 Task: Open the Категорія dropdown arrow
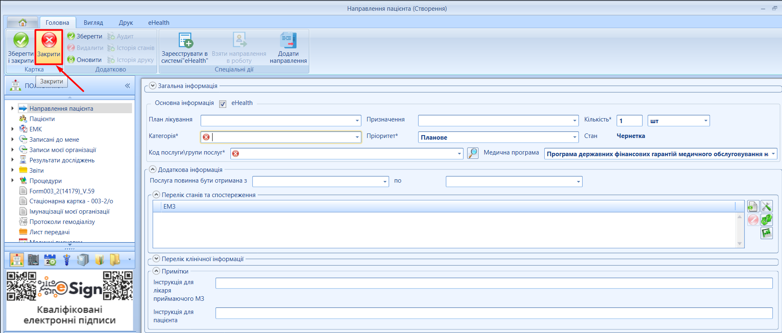click(x=357, y=137)
